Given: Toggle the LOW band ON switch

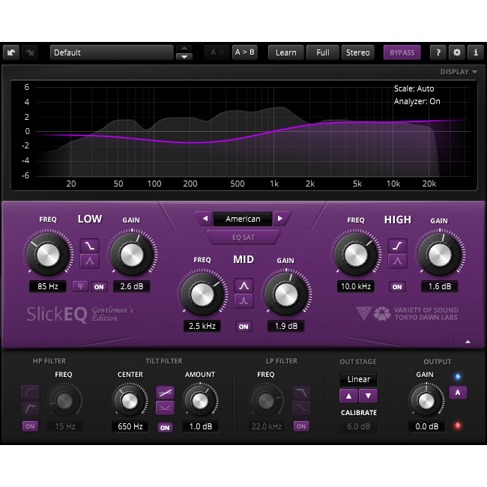Looking at the screenshot, I should [x=99, y=287].
